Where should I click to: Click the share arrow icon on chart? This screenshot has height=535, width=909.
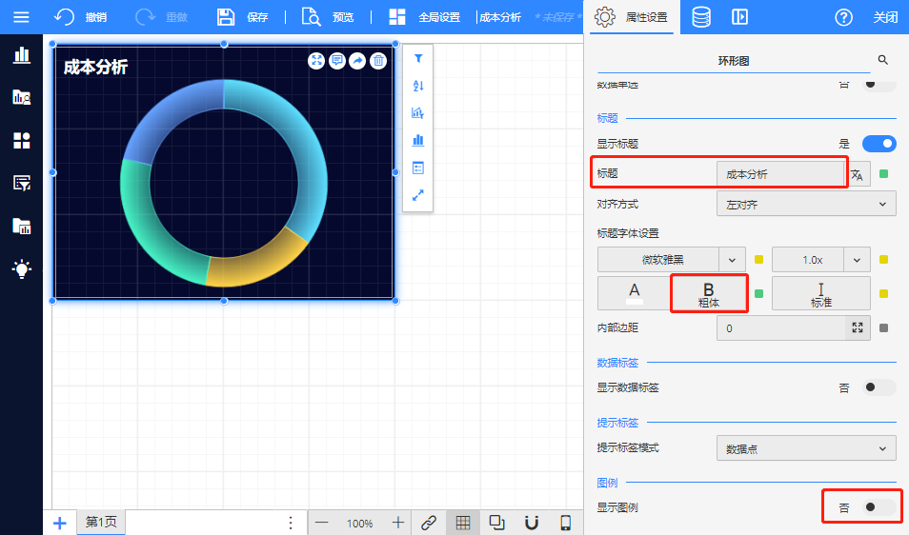click(357, 61)
